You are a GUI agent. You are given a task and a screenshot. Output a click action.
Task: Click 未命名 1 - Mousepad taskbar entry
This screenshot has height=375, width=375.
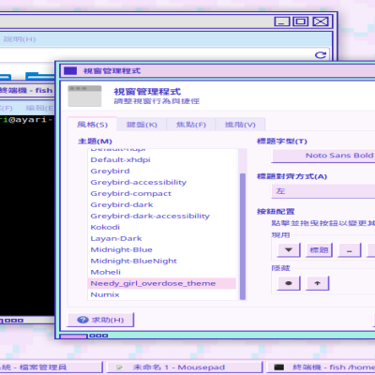point(185,367)
